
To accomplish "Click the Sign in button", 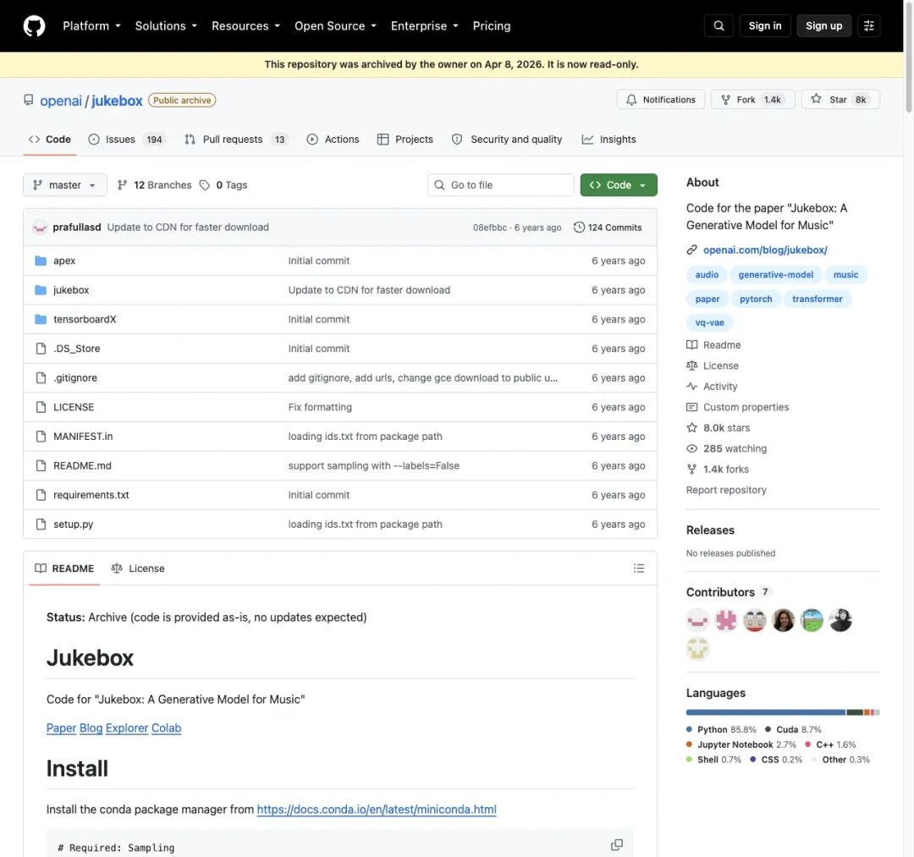I will (765, 25).
